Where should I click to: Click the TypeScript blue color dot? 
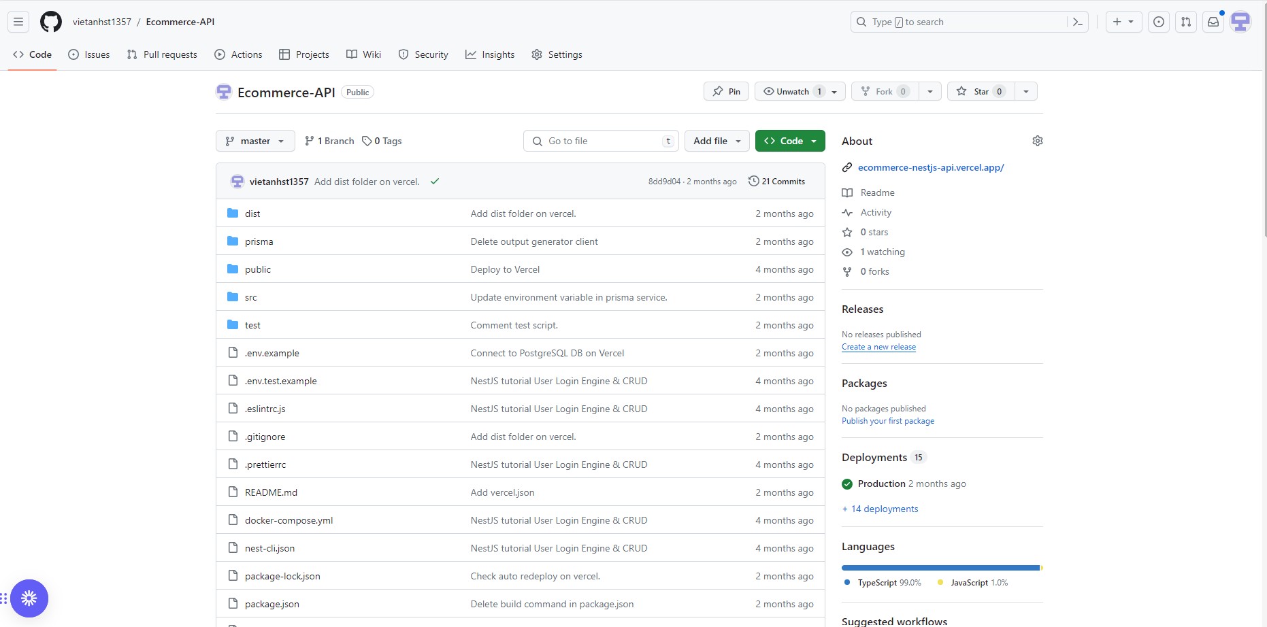[x=847, y=582]
